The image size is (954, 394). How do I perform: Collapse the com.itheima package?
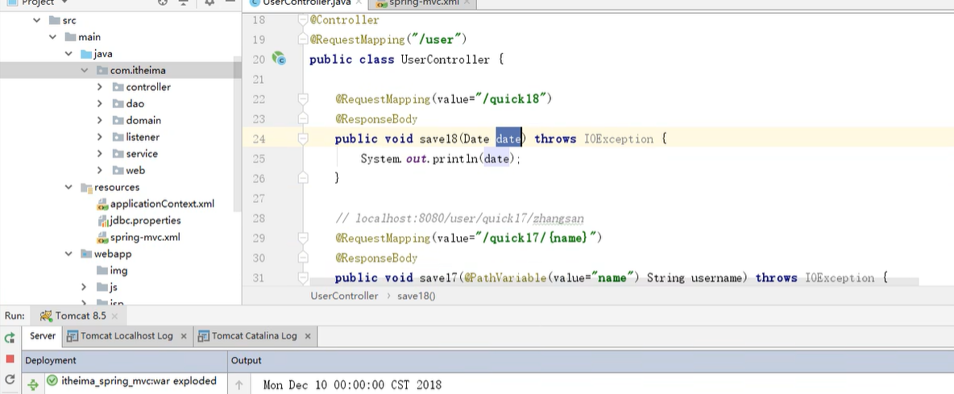click(85, 71)
